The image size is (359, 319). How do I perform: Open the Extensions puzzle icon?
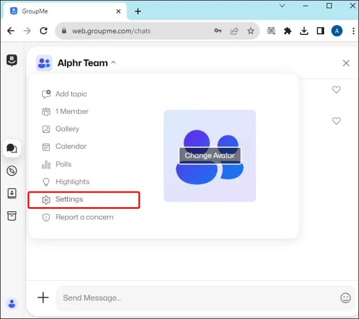(288, 31)
